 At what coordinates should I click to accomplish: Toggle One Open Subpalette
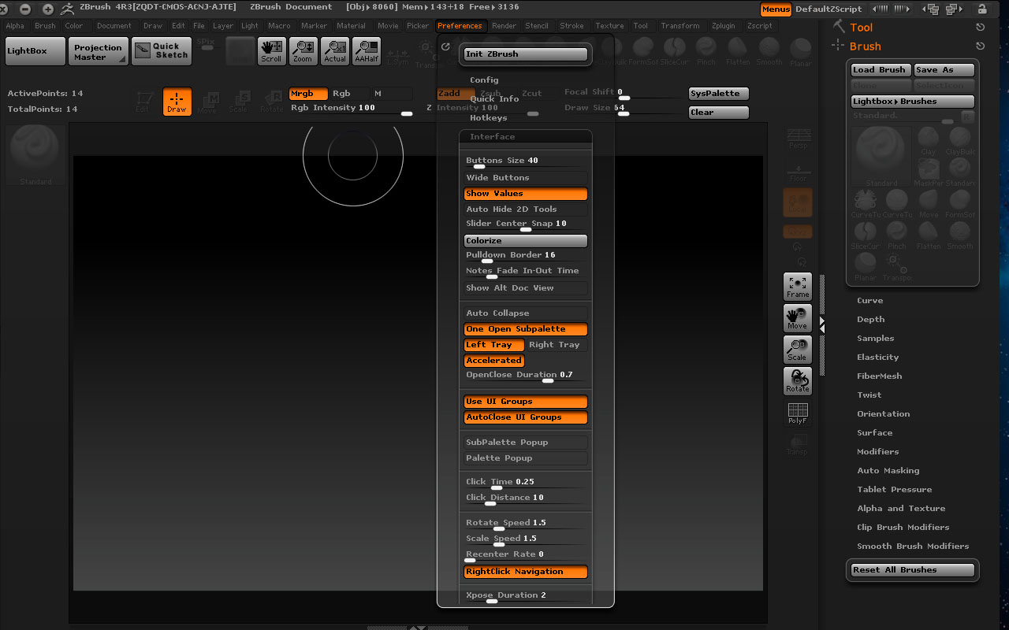526,329
